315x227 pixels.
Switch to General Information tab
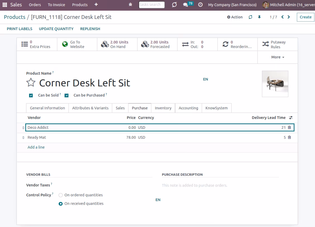click(47, 108)
